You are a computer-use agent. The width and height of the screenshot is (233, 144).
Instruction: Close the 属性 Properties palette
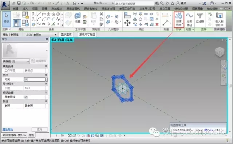tap(47, 39)
